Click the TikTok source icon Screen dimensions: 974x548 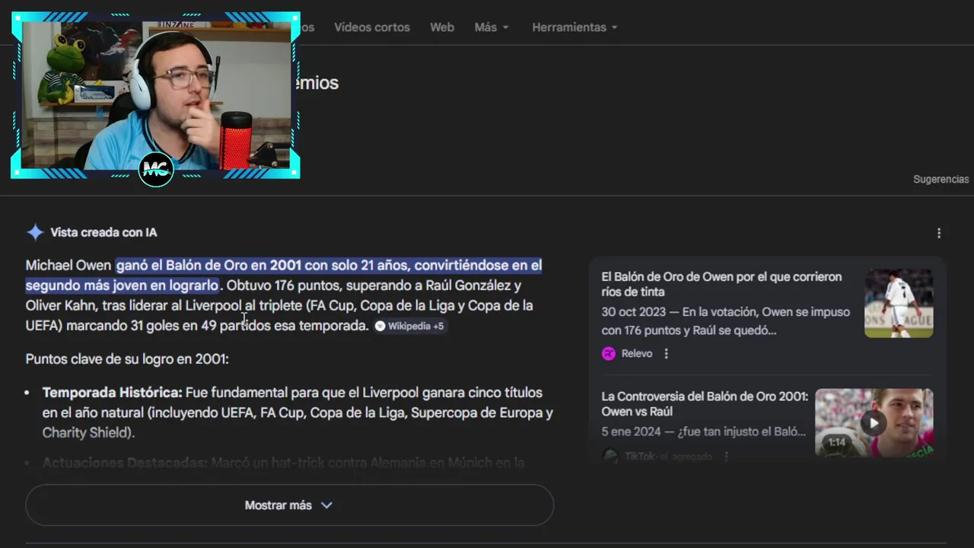pyautogui.click(x=610, y=456)
